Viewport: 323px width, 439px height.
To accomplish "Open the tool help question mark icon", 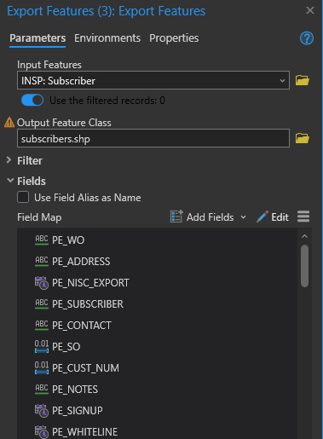I will click(x=307, y=38).
